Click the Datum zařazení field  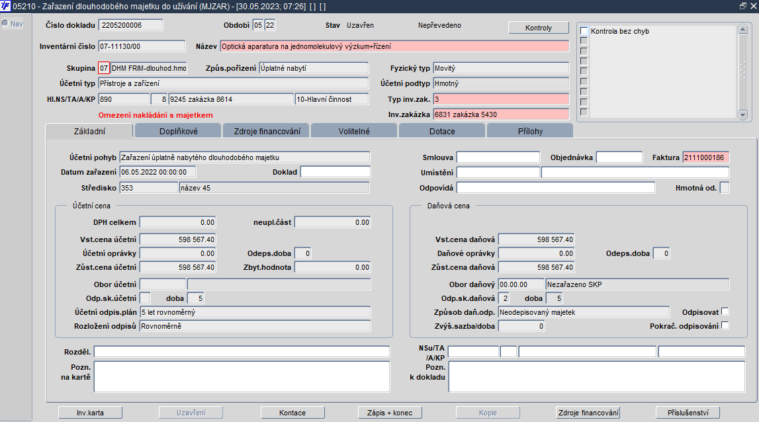[157, 172]
